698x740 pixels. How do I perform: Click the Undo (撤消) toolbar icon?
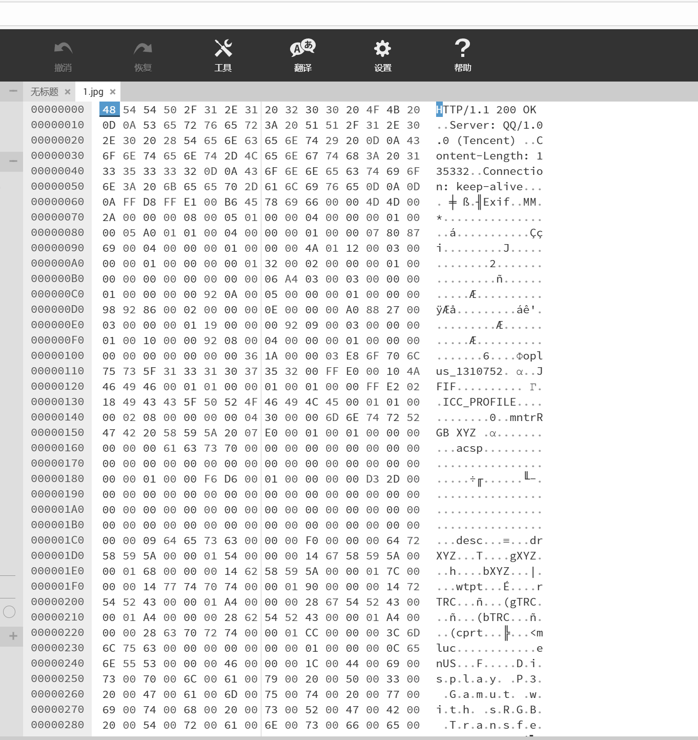(x=63, y=49)
